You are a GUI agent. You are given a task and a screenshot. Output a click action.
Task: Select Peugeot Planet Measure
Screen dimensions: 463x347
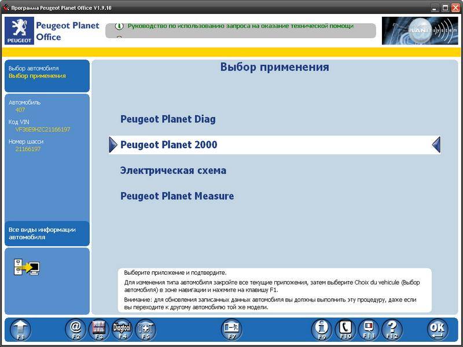coord(177,196)
